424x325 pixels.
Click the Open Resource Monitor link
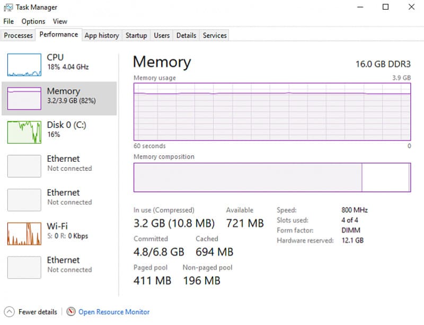tap(114, 312)
